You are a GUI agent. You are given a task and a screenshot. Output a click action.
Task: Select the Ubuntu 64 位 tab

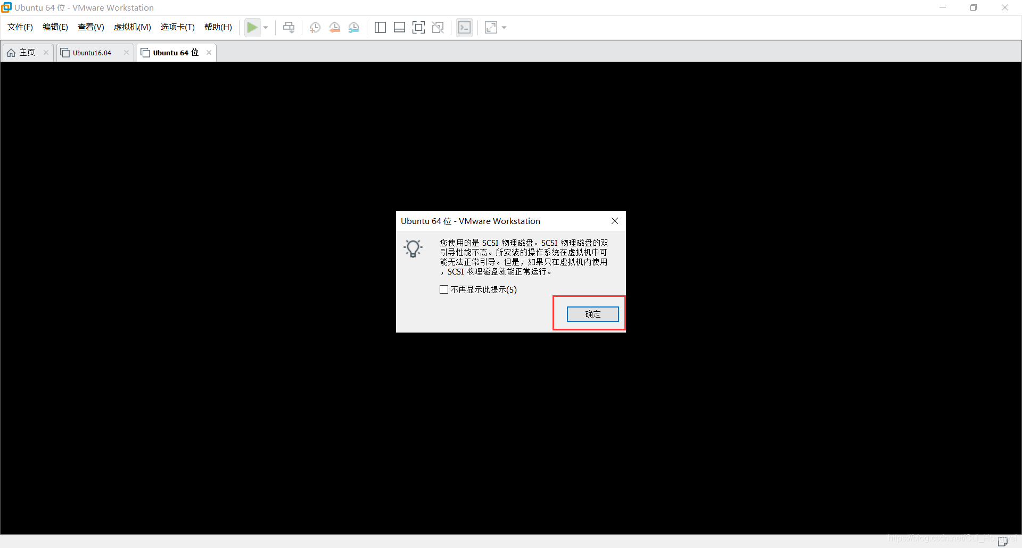[x=176, y=53]
